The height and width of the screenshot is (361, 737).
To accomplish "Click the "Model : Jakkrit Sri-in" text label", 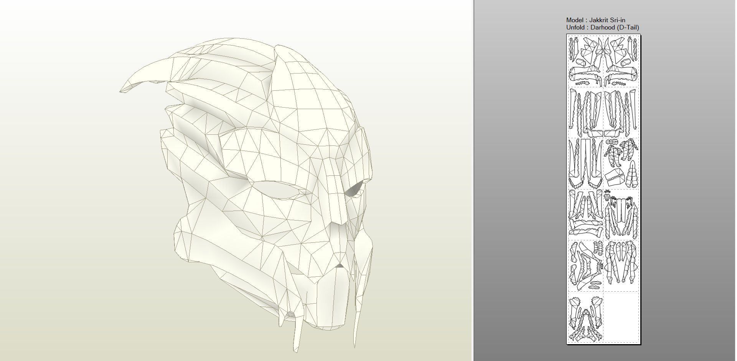I will click(595, 20).
